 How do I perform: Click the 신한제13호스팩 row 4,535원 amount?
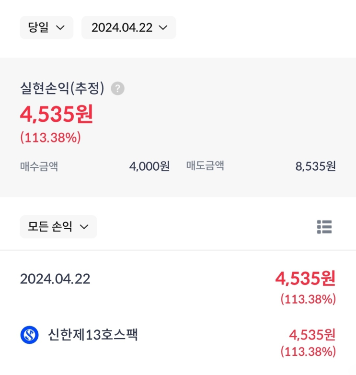click(x=312, y=335)
